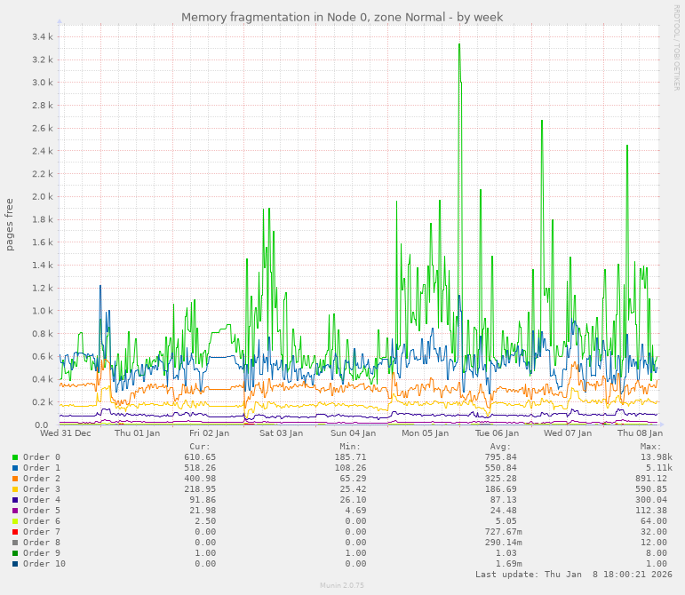Click the 'Tue 06 Jan' x-axis label
Screen dimensions: 685x595
pos(497,433)
